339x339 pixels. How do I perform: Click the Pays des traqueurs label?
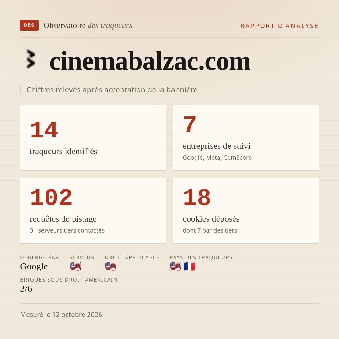[x=201, y=257]
